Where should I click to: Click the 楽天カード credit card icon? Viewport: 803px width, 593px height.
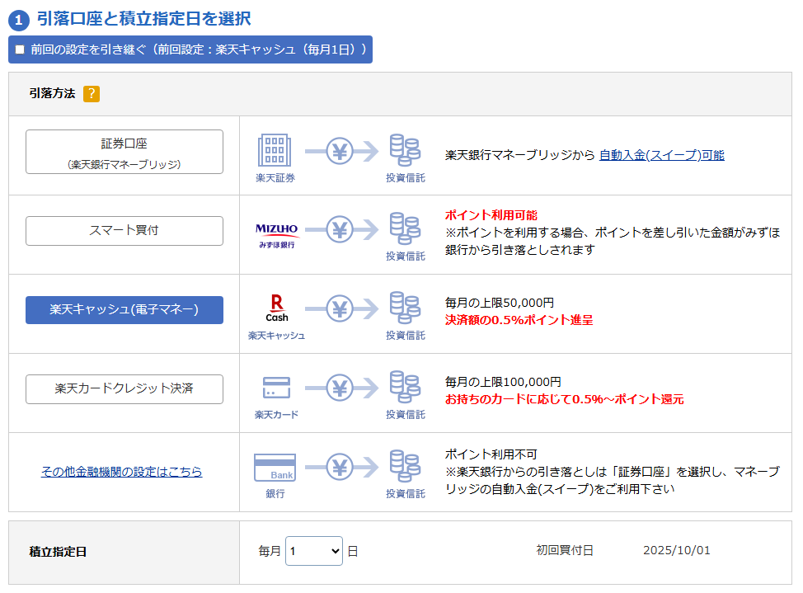tap(276, 388)
